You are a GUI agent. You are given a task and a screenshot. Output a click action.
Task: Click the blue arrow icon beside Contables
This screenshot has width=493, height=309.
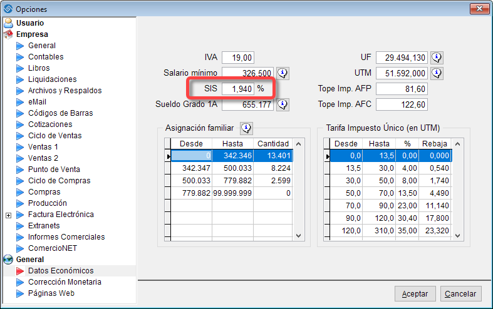[x=20, y=57]
